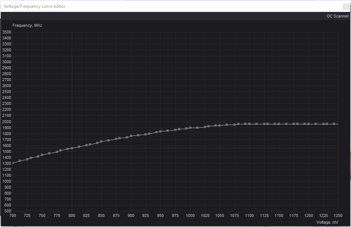Select the curve point at 750 mV
351x227 pixels.
pyautogui.click(x=42, y=155)
